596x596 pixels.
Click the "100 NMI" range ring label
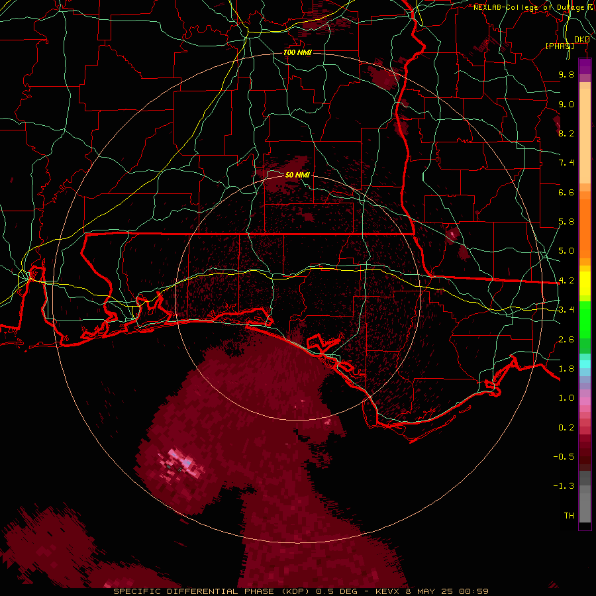click(x=297, y=52)
